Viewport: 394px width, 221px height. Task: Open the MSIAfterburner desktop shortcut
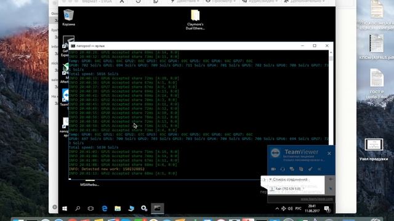click(90, 183)
